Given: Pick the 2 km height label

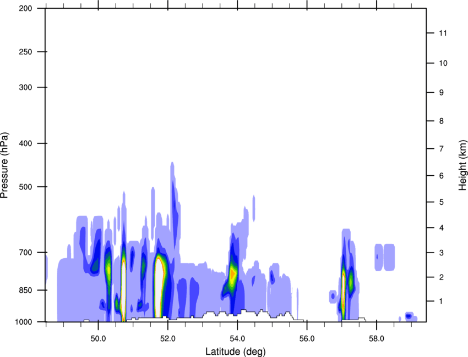Looking at the screenshot, I should click(x=441, y=277).
